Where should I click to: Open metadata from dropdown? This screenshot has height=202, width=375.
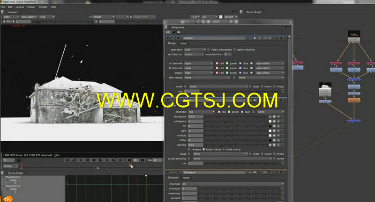click(227, 54)
